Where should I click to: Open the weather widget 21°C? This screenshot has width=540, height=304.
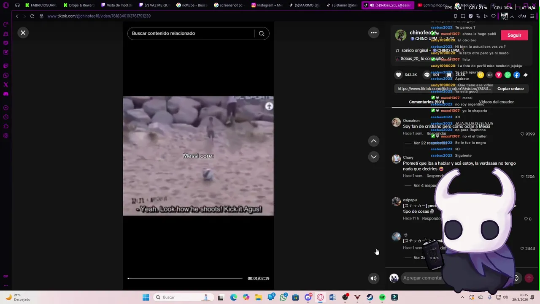pos(17,297)
